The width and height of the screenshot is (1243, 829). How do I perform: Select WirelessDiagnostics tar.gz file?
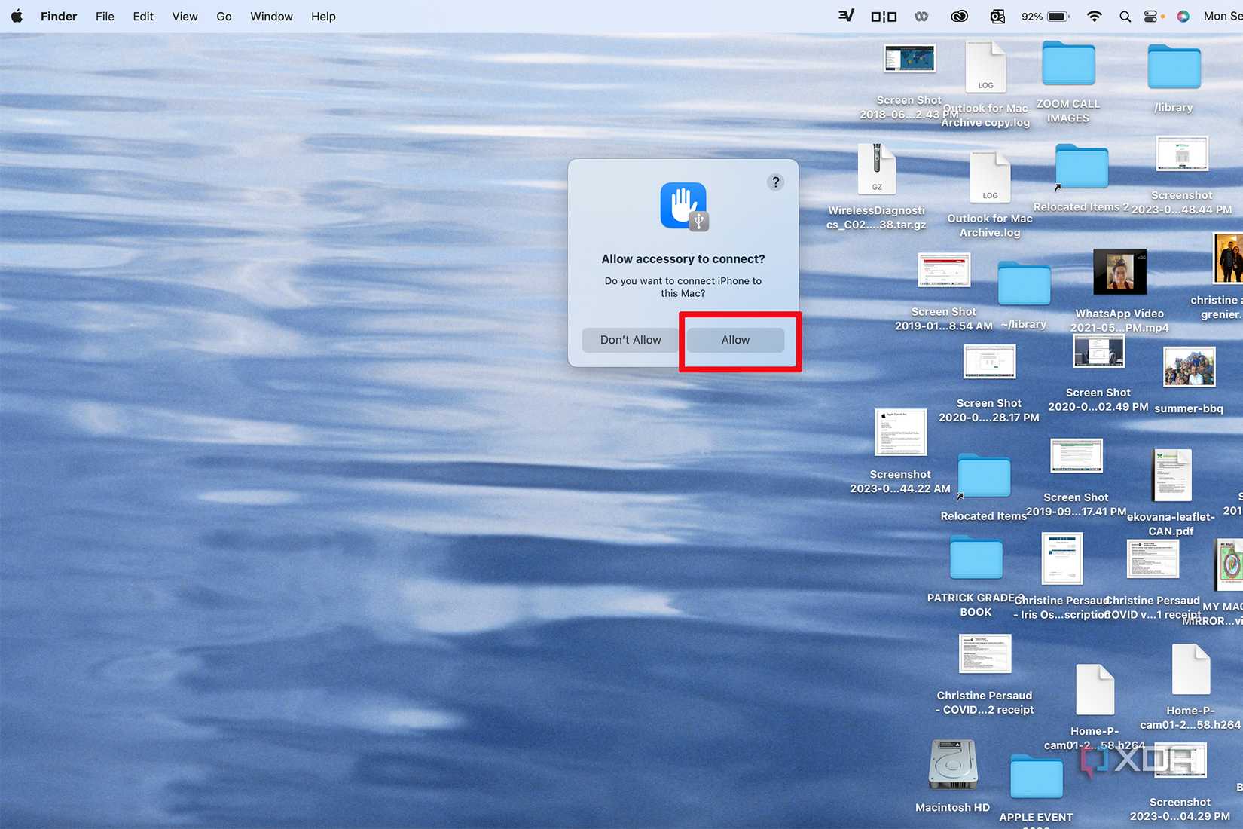click(877, 169)
